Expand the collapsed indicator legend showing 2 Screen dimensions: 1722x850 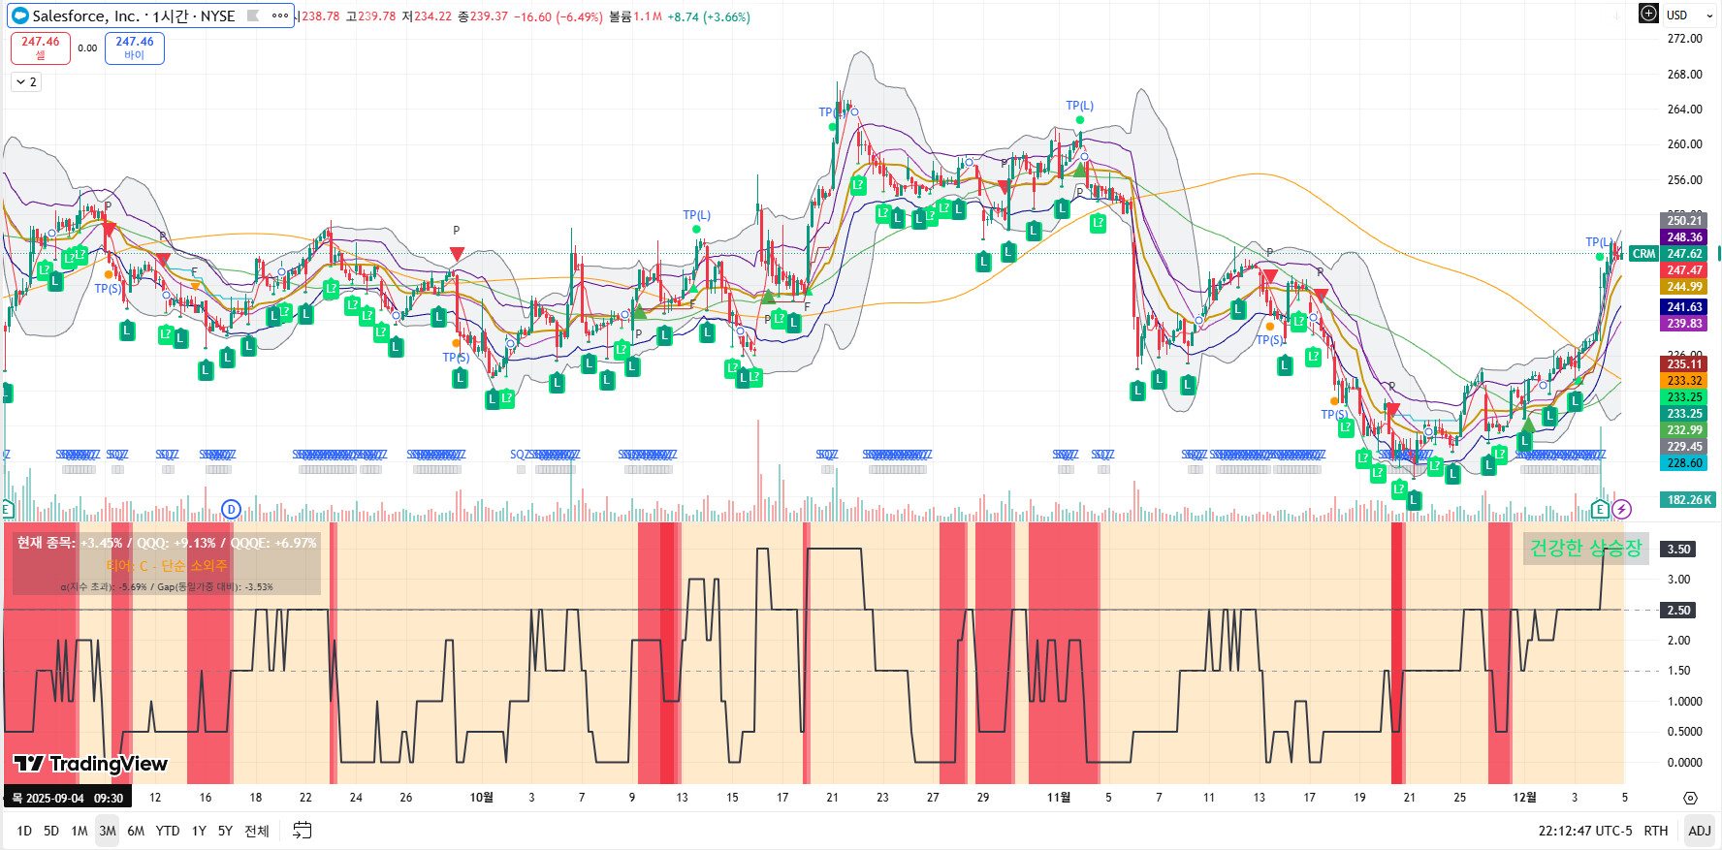point(26,82)
